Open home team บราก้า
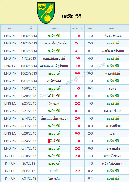Viewport: 129px width, 182px height. coord(54,171)
